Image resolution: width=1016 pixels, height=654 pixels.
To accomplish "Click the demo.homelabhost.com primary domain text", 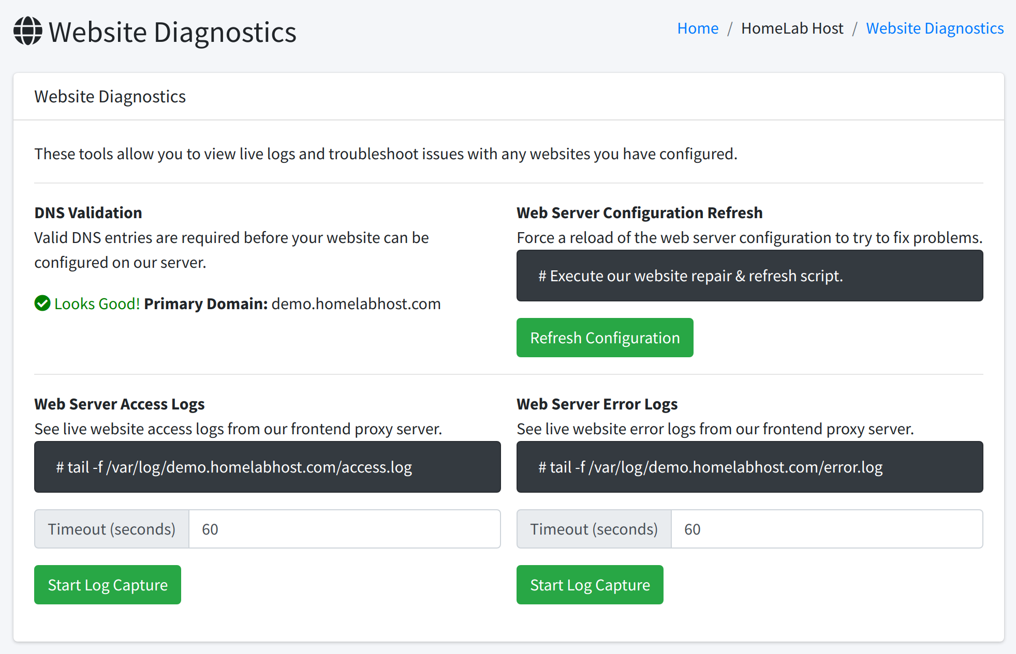I will (x=355, y=303).
